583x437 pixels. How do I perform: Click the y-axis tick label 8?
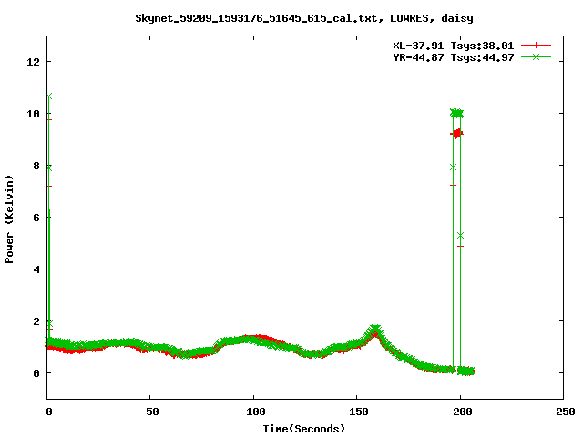[36, 166]
